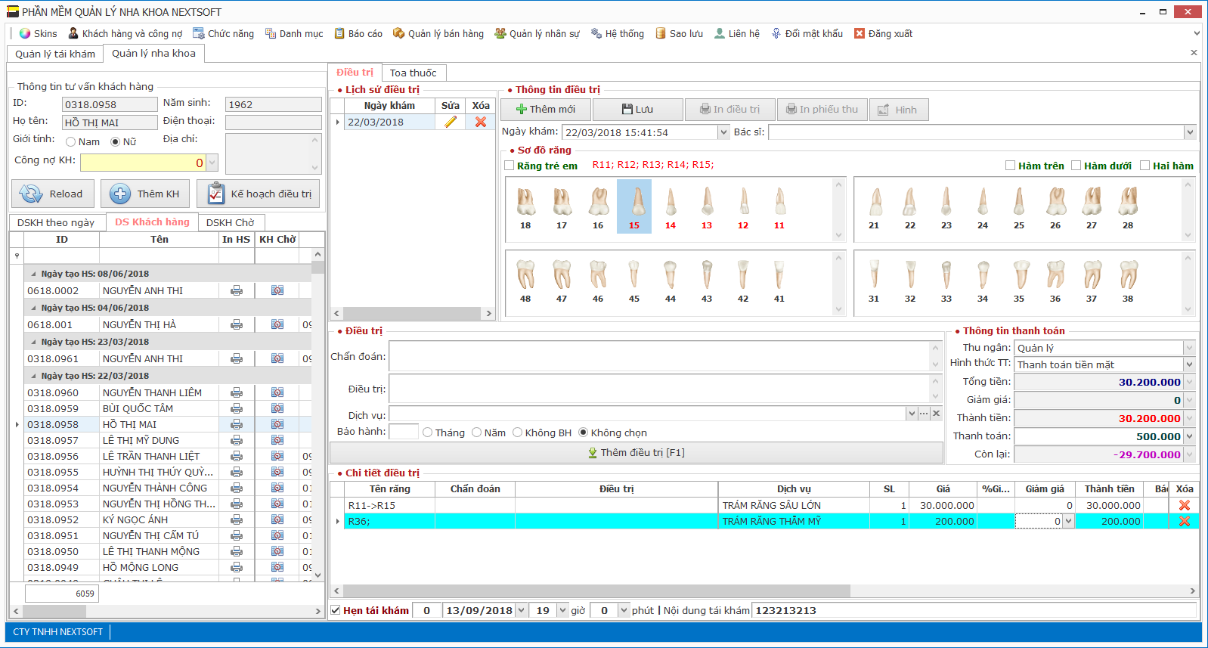Click print icon for patient 0618.0002
The width and height of the screenshot is (1208, 648).
(237, 290)
